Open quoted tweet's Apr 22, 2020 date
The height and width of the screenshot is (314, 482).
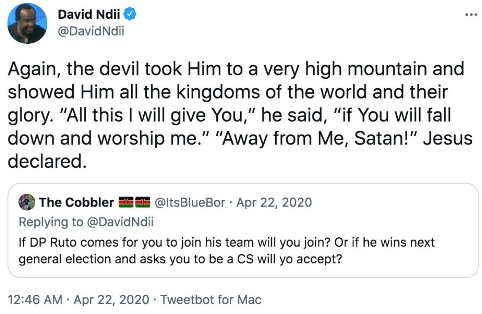pos(274,202)
